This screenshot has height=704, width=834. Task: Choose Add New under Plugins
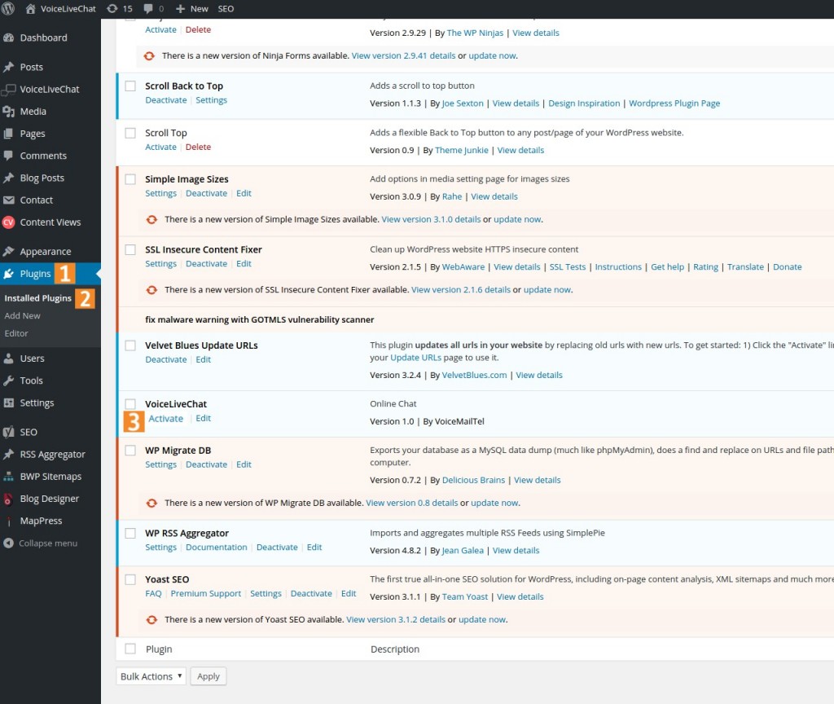tap(22, 315)
